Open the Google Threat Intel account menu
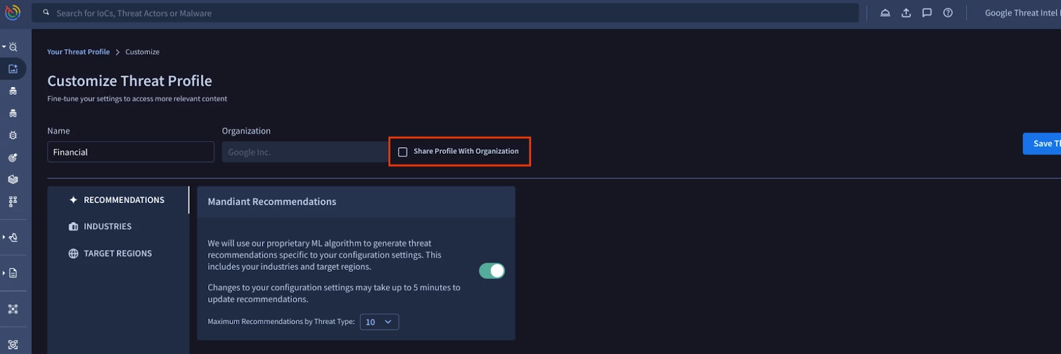Viewport: 1061px width, 354px height. pyautogui.click(x=1022, y=13)
